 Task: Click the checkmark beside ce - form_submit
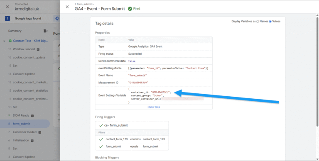tap(101, 125)
